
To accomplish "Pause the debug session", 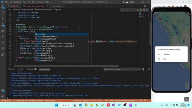I will pos(124,10).
